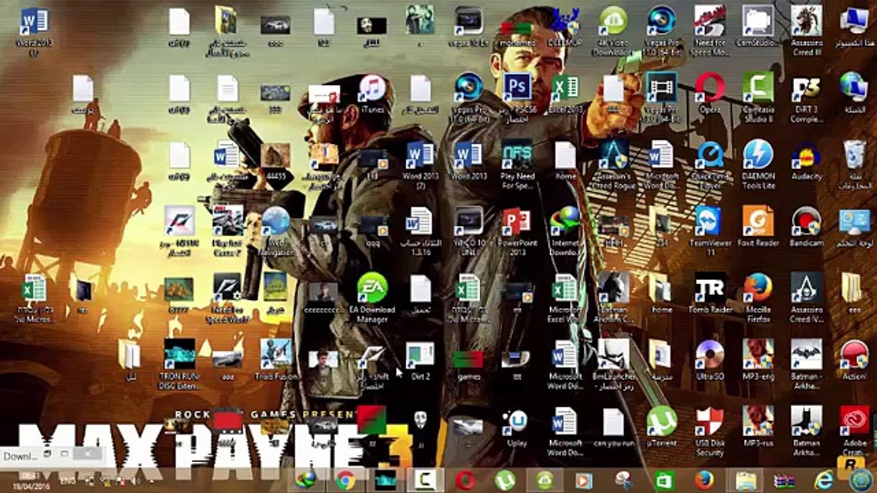This screenshot has height=493, width=877.
Task: Launch Tomb Raider shortcut
Action: click(x=710, y=294)
